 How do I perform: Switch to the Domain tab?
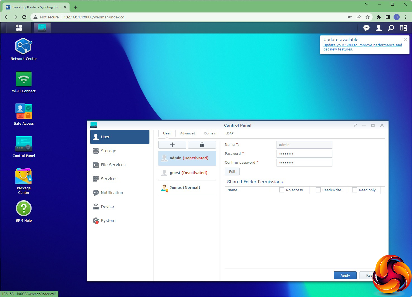click(210, 133)
